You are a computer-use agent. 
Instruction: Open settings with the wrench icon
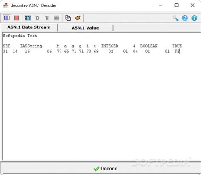[x=175, y=18]
